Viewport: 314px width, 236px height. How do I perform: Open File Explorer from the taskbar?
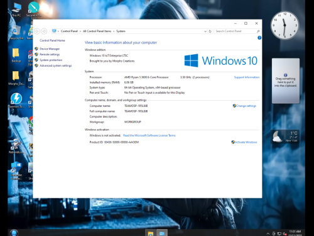[151, 233]
